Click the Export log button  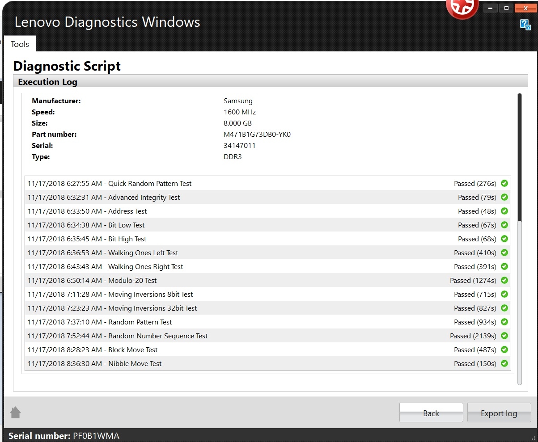499,413
